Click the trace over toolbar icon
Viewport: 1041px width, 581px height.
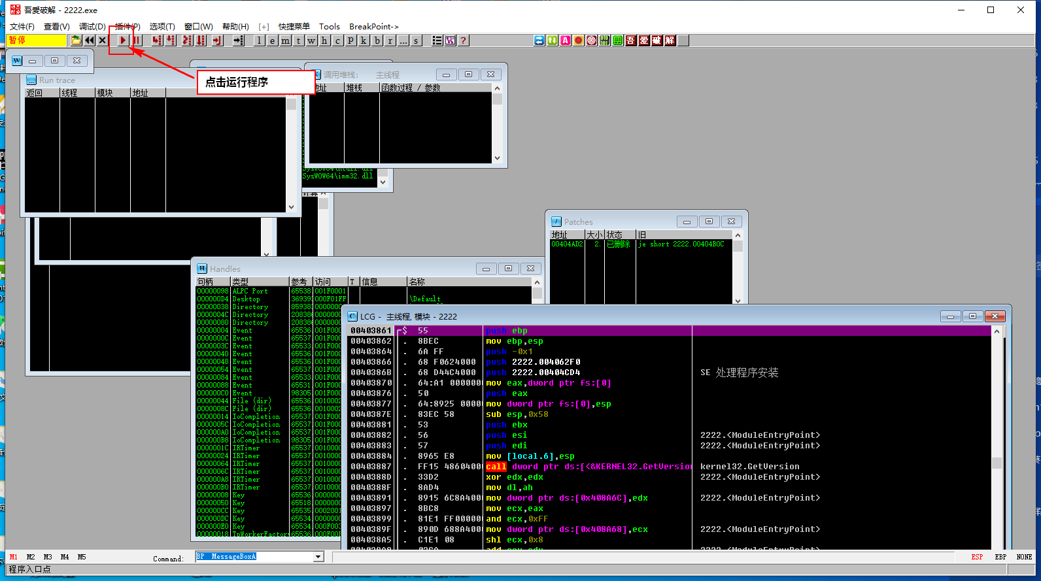pos(201,41)
